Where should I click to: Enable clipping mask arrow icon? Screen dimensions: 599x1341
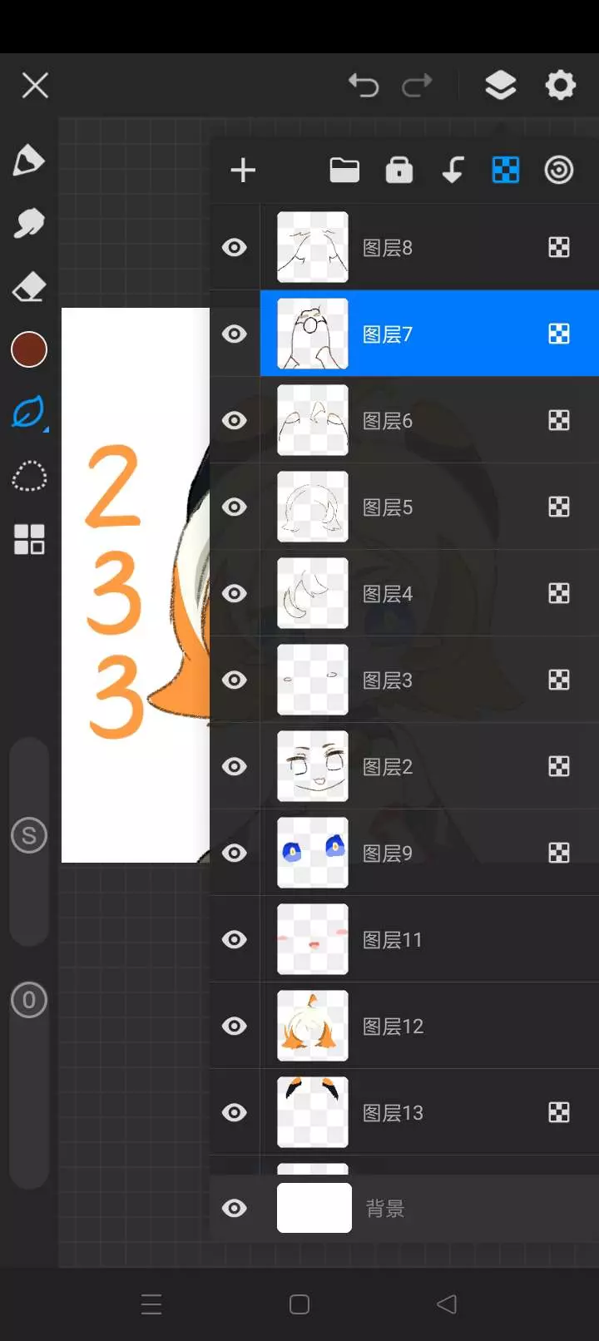[x=453, y=170]
